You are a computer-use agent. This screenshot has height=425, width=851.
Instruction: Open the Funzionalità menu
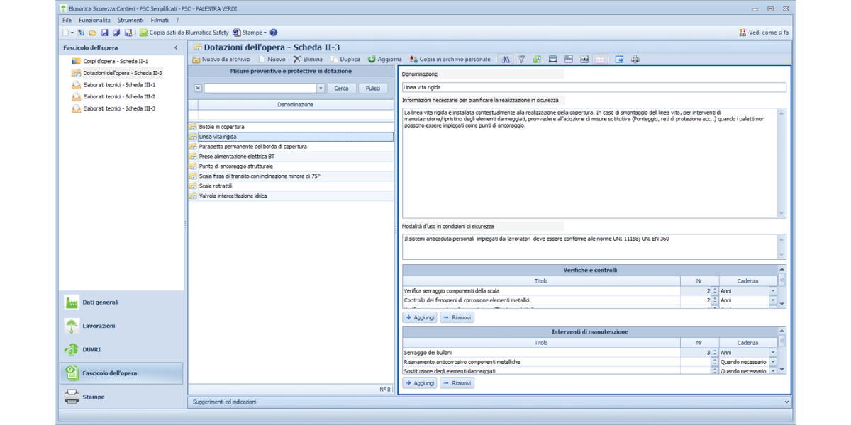pyautogui.click(x=94, y=21)
